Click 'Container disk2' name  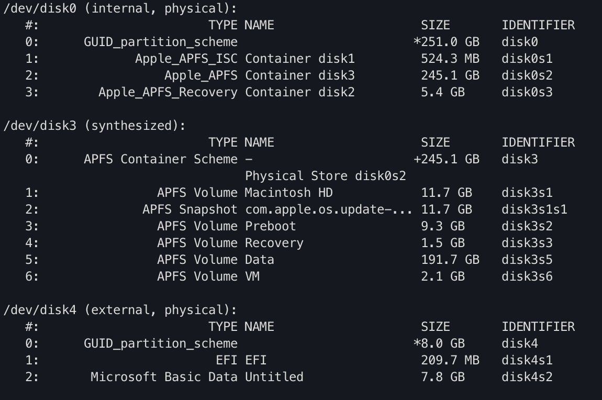point(300,92)
